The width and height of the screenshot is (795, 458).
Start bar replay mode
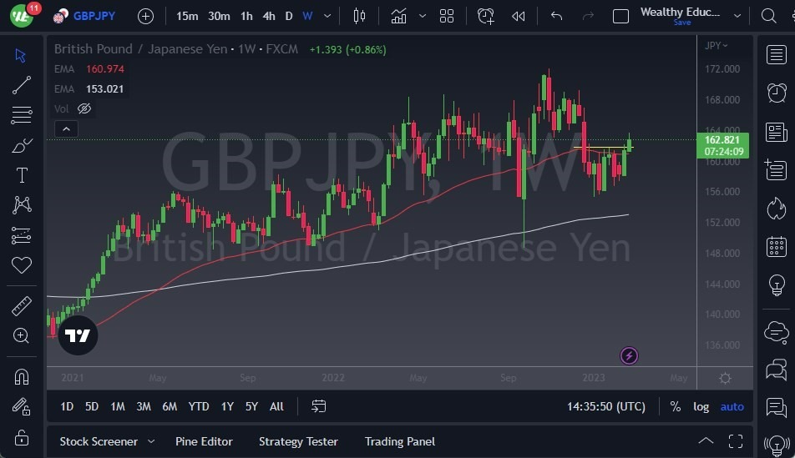[518, 16]
